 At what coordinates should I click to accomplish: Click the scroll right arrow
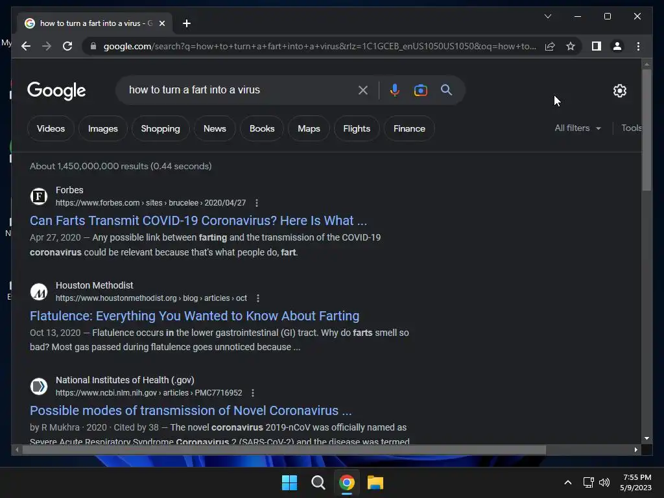click(635, 450)
